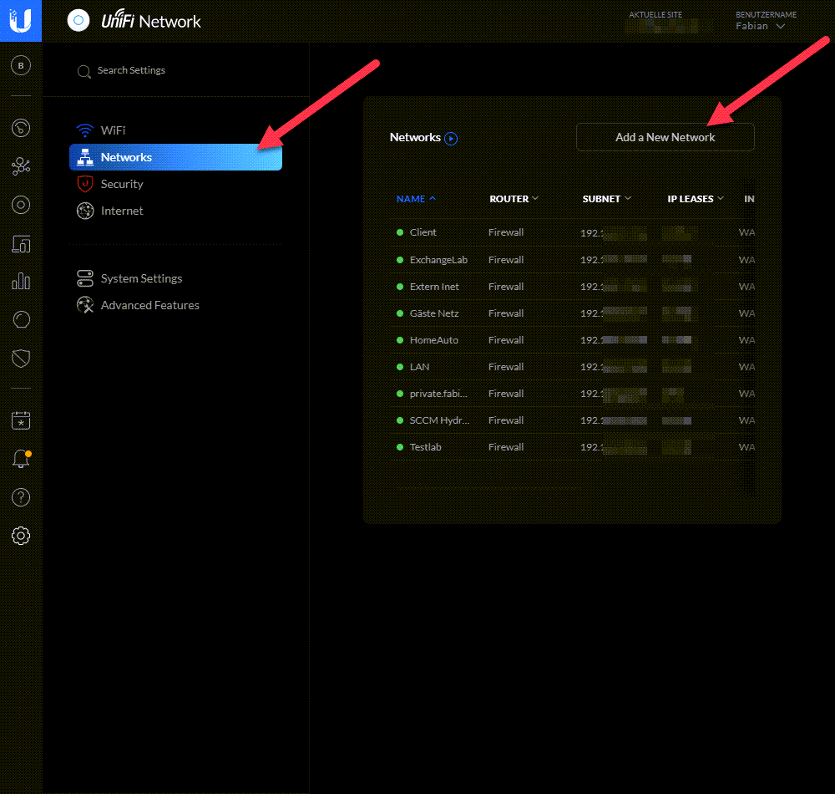The height and width of the screenshot is (794, 835).
Task: Click the Networks topology icon in menu
Action: click(x=84, y=157)
